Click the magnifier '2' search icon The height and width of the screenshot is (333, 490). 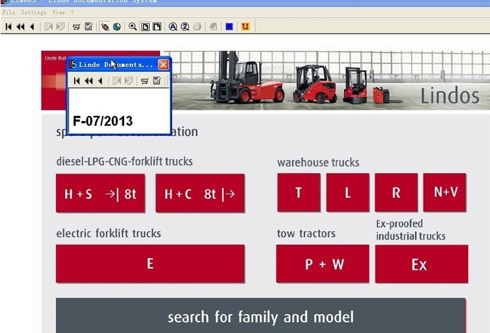185,27
